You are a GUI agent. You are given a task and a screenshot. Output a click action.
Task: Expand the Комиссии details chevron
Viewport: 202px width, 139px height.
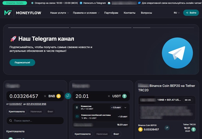(125, 107)
